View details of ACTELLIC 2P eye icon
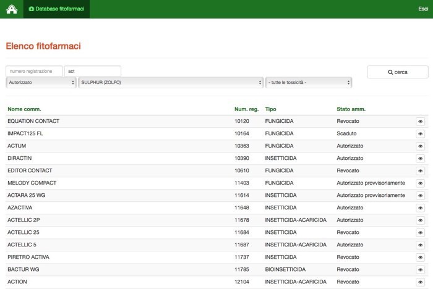The width and height of the screenshot is (433, 289). [420, 220]
